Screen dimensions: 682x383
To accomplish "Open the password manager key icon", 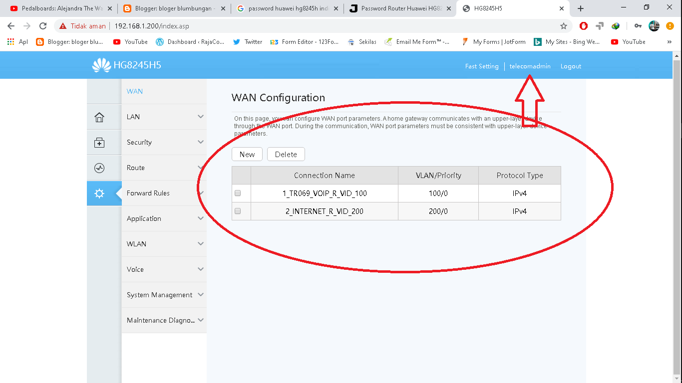I will [638, 25].
